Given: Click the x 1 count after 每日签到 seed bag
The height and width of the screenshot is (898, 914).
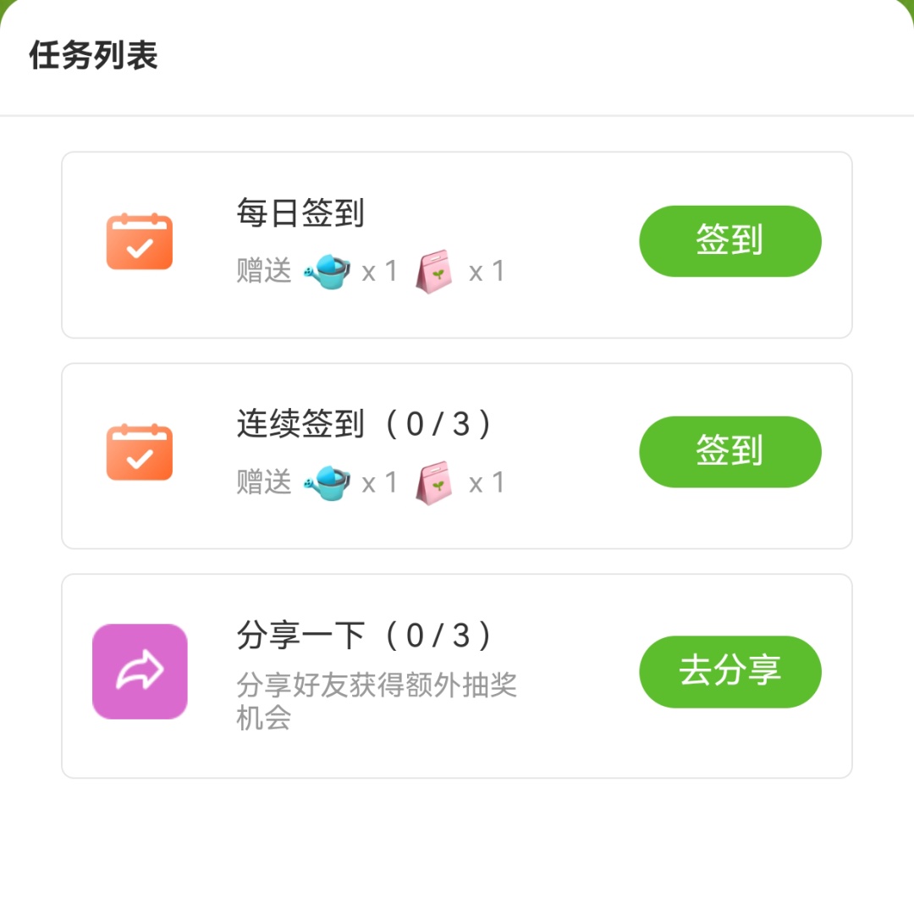Looking at the screenshot, I should [x=487, y=272].
